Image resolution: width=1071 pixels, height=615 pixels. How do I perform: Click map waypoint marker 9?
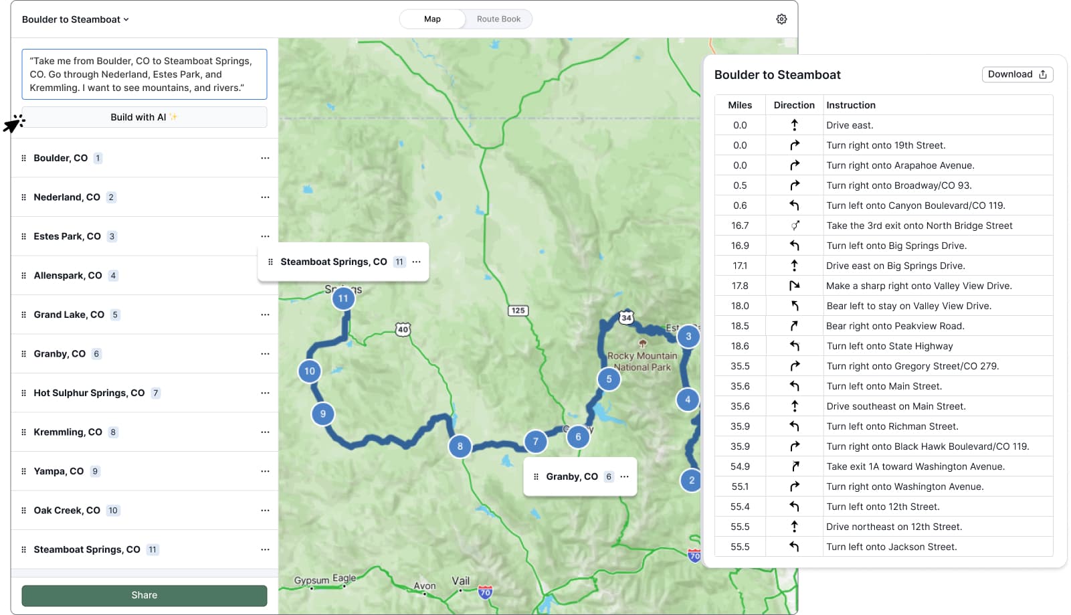click(323, 414)
